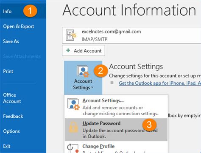Open Outlook Options
The image size is (201, 153).
tap(11, 131)
